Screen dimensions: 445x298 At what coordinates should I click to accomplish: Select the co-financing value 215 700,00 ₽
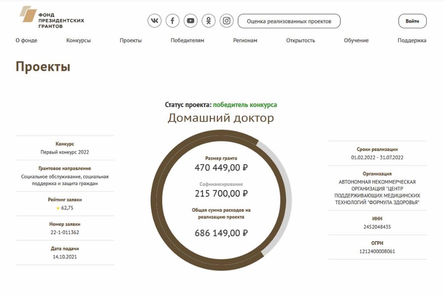point(221,193)
